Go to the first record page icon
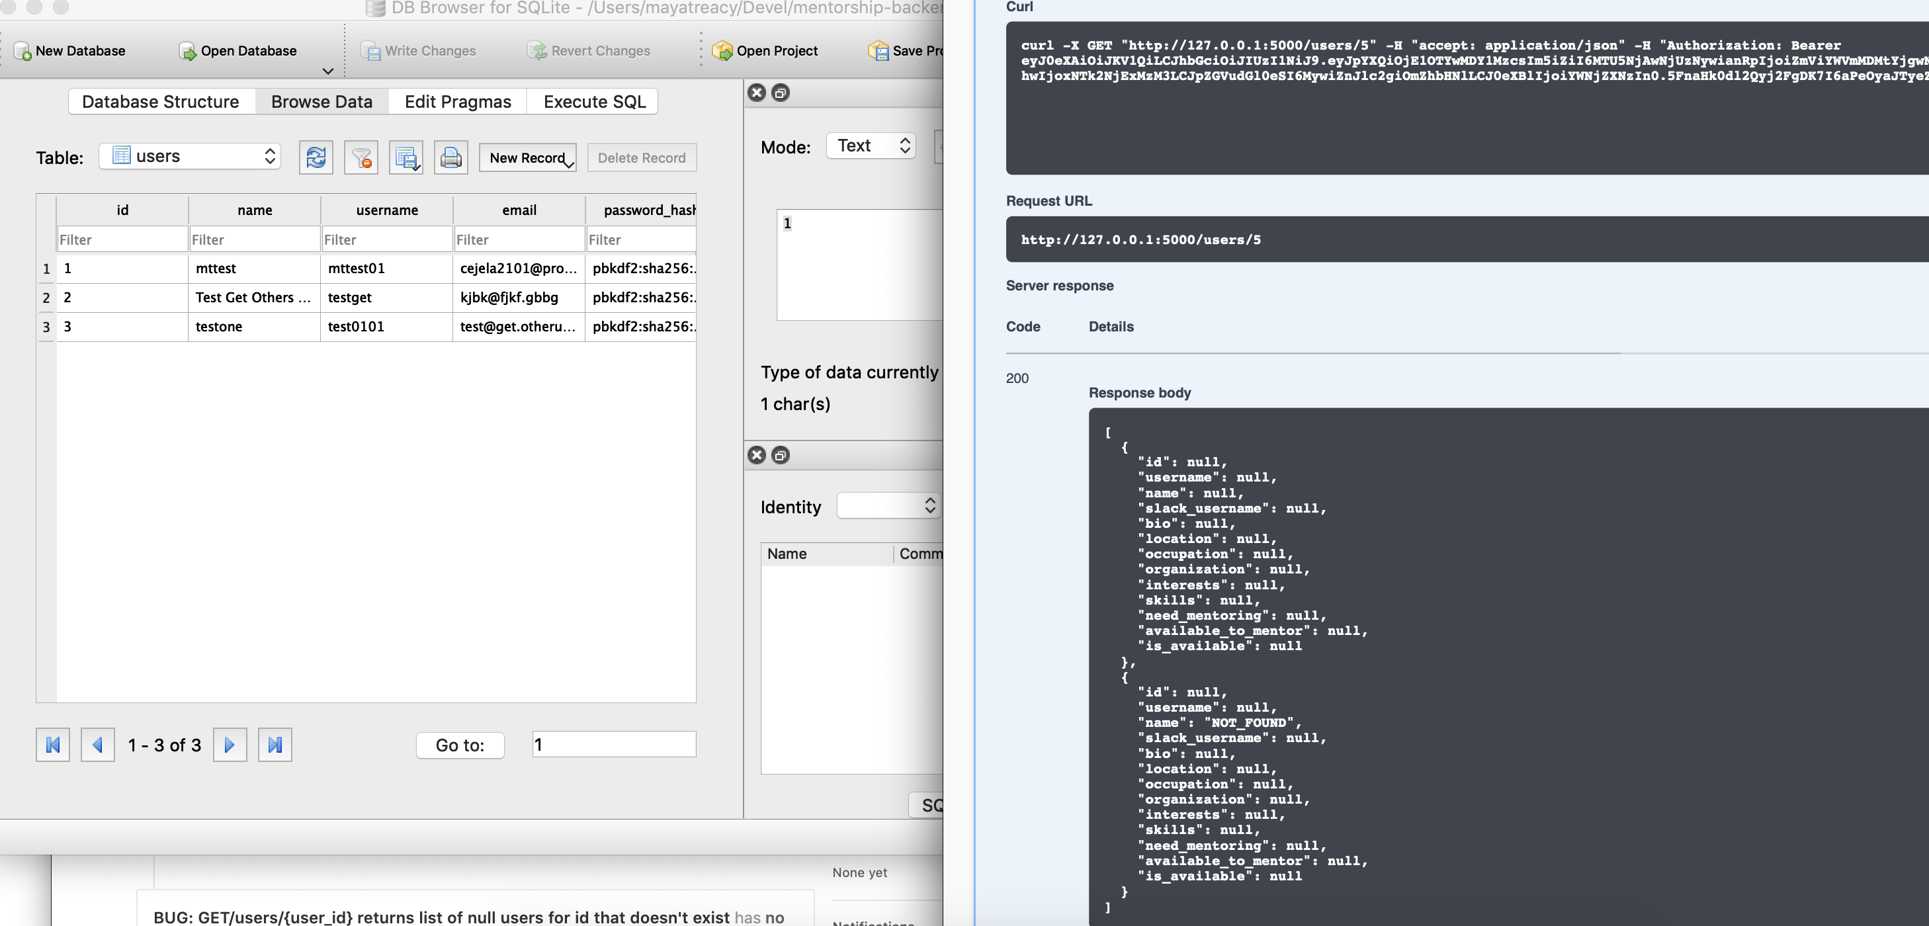The image size is (1929, 926). (52, 745)
